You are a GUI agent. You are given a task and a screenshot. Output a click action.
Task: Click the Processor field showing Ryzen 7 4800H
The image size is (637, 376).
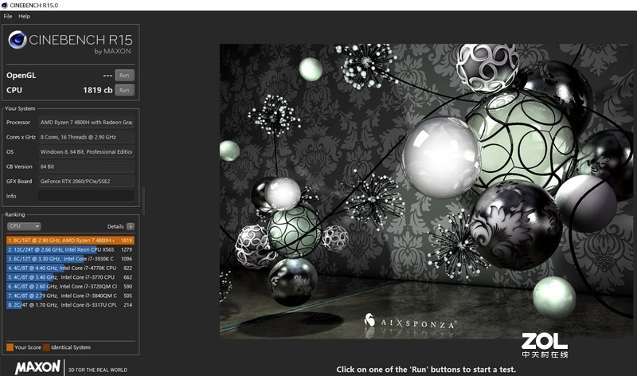coord(86,123)
